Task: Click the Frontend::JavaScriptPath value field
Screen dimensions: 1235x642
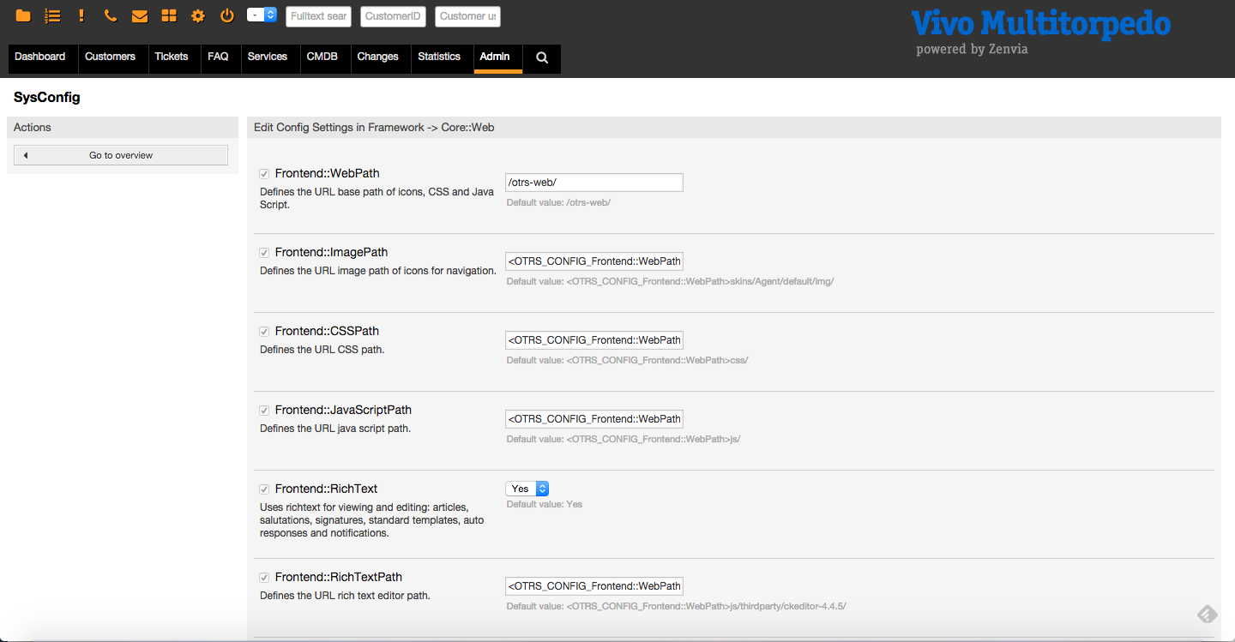Action: pyautogui.click(x=594, y=419)
